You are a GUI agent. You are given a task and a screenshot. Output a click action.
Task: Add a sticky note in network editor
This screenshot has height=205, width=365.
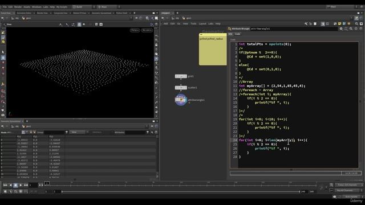tap(340, 24)
